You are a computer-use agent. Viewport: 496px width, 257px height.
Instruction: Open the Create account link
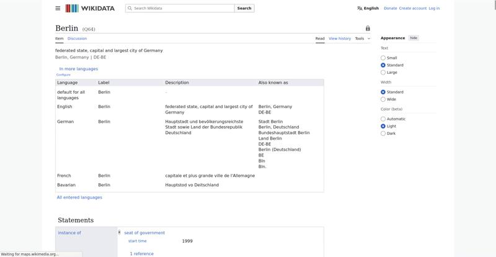(x=412, y=8)
